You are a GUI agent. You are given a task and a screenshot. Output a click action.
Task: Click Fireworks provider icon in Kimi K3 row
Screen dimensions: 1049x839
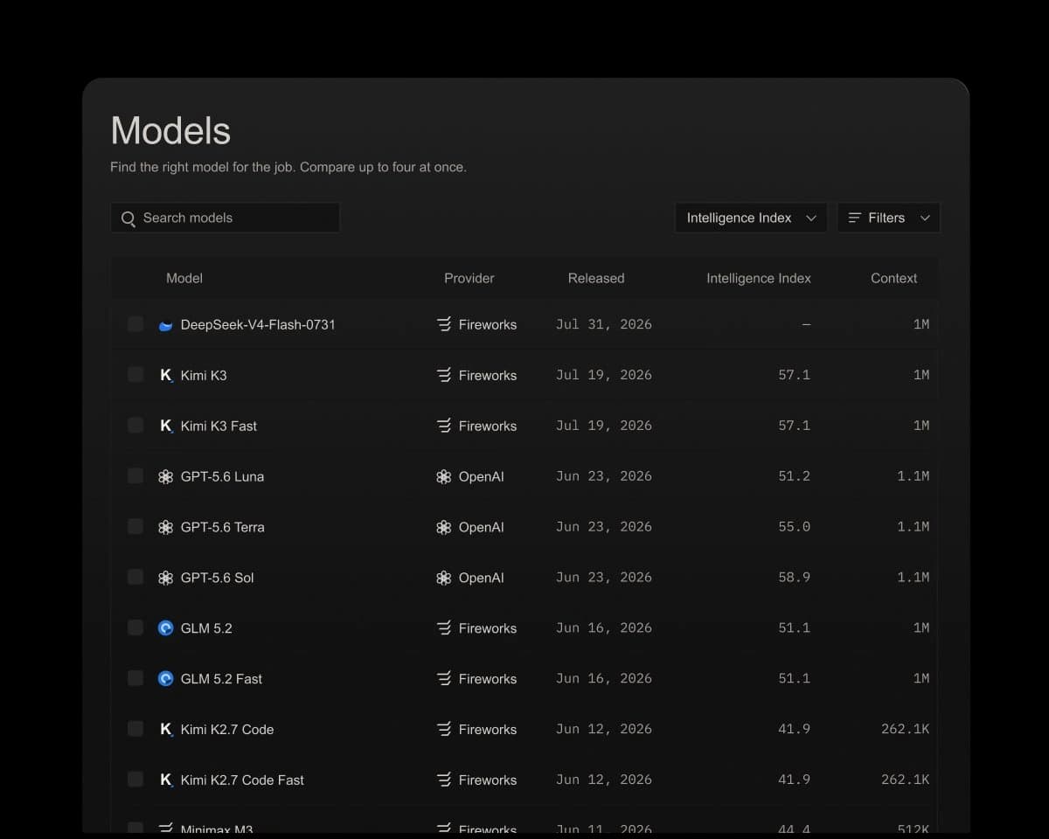pyautogui.click(x=444, y=375)
